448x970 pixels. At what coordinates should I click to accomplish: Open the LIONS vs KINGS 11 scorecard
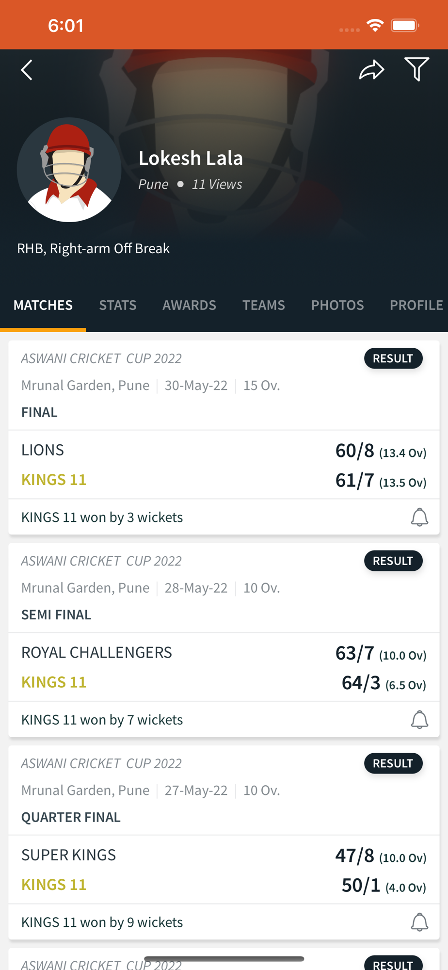click(x=224, y=465)
